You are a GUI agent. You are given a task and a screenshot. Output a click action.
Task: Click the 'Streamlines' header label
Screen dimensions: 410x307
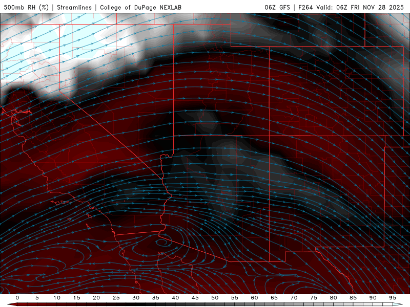(x=74, y=7)
